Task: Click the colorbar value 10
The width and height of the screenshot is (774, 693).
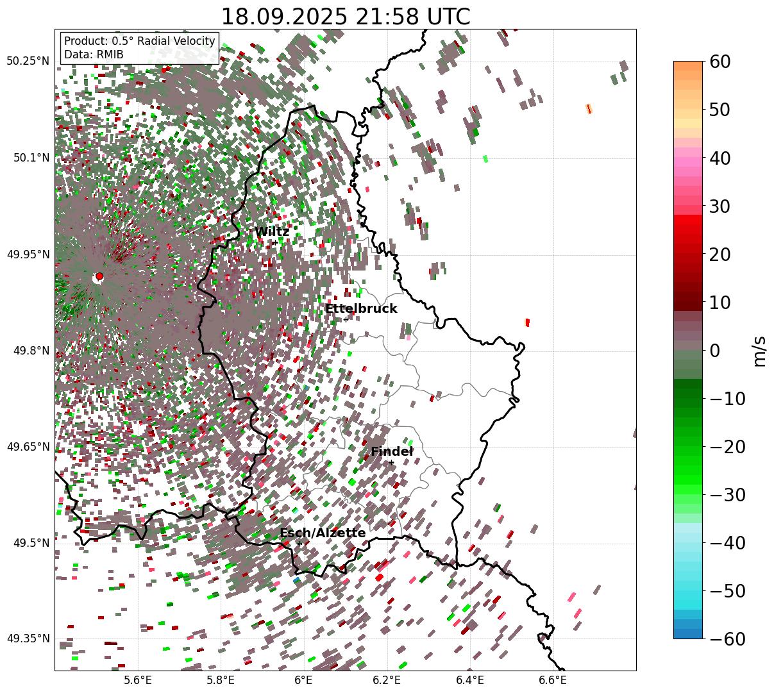Action: coord(719,302)
